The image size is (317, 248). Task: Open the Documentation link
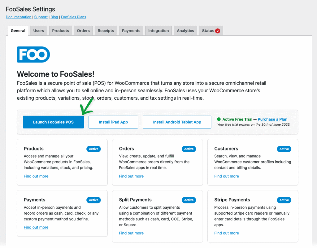[19, 17]
